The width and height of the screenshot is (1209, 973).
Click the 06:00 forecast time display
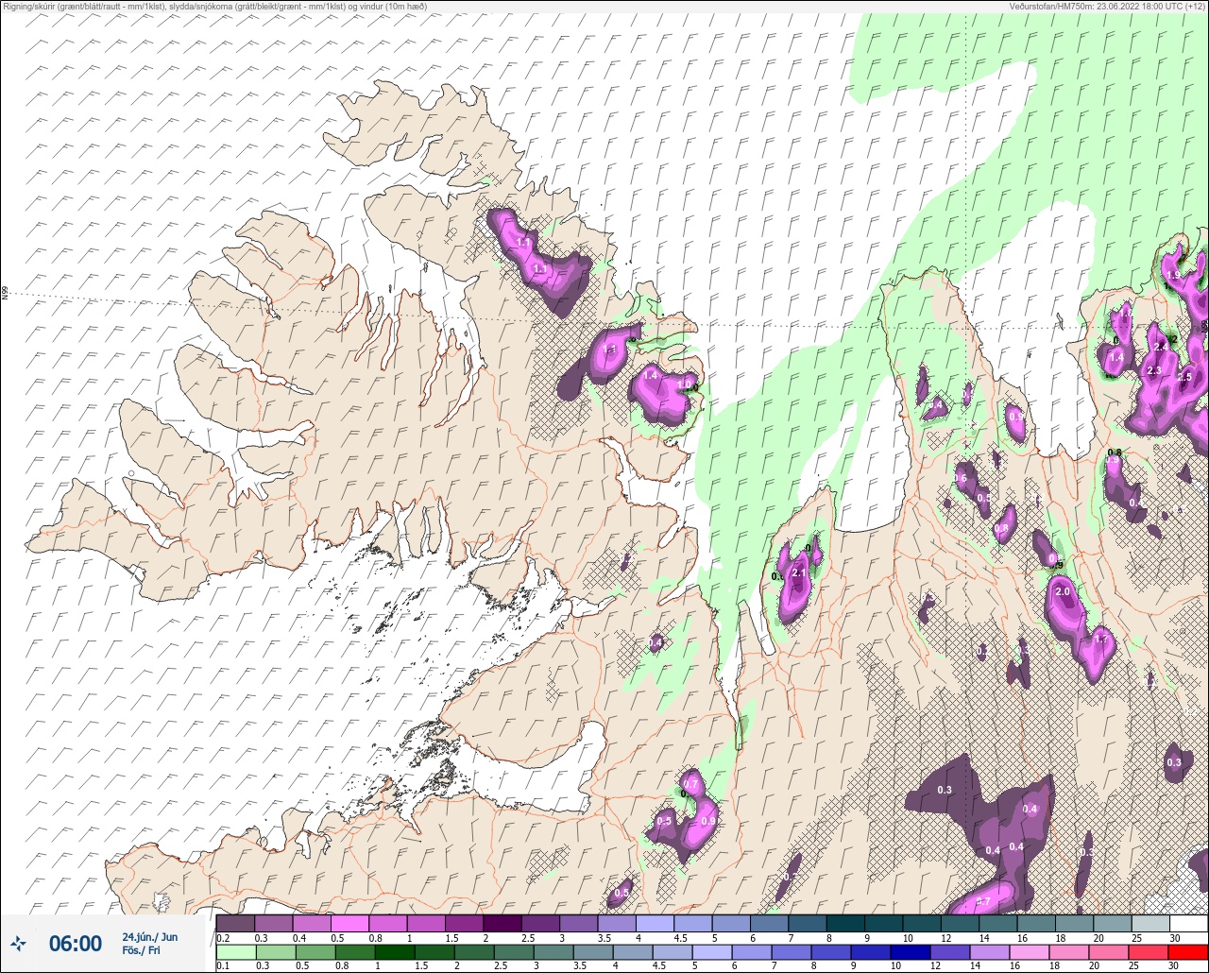tap(76, 944)
